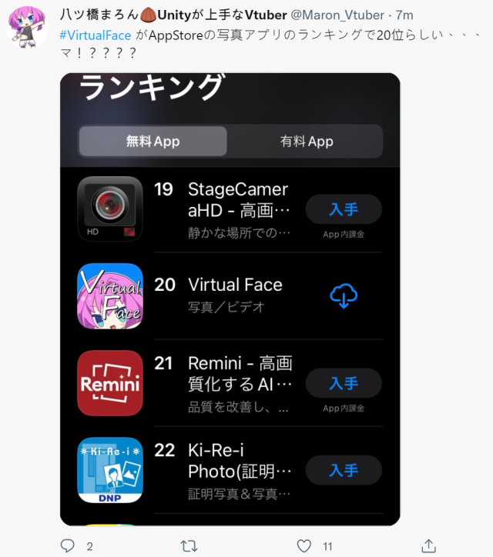Image resolution: width=493 pixels, height=557 pixels.
Task: Click 入手 button for StageCameraHD
Action: (344, 209)
